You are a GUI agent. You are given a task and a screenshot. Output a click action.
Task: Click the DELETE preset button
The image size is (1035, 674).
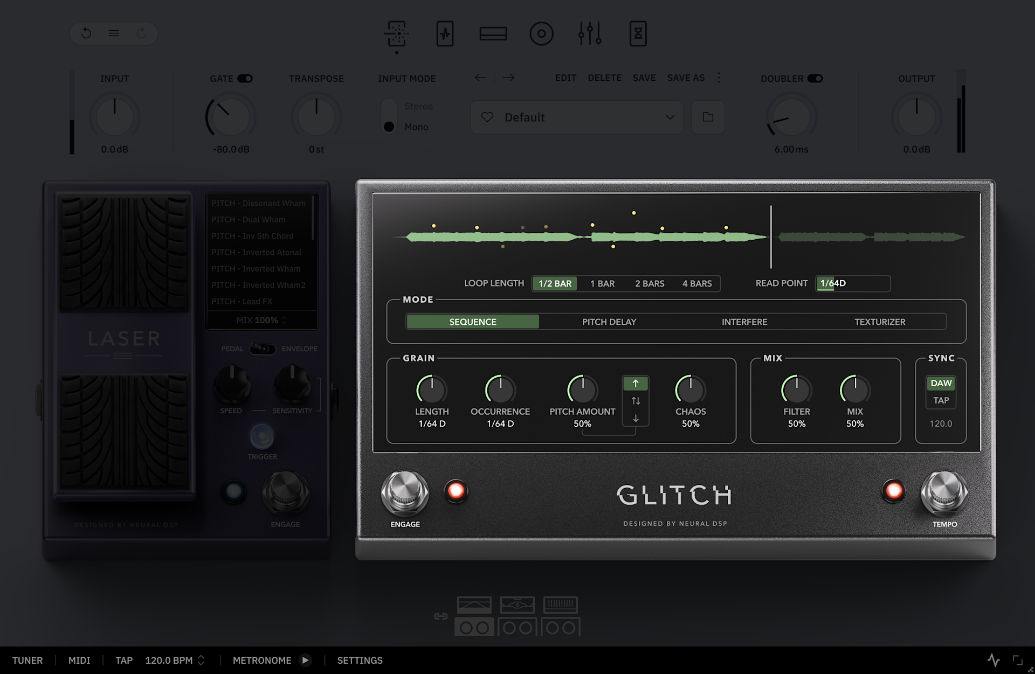pyautogui.click(x=604, y=78)
